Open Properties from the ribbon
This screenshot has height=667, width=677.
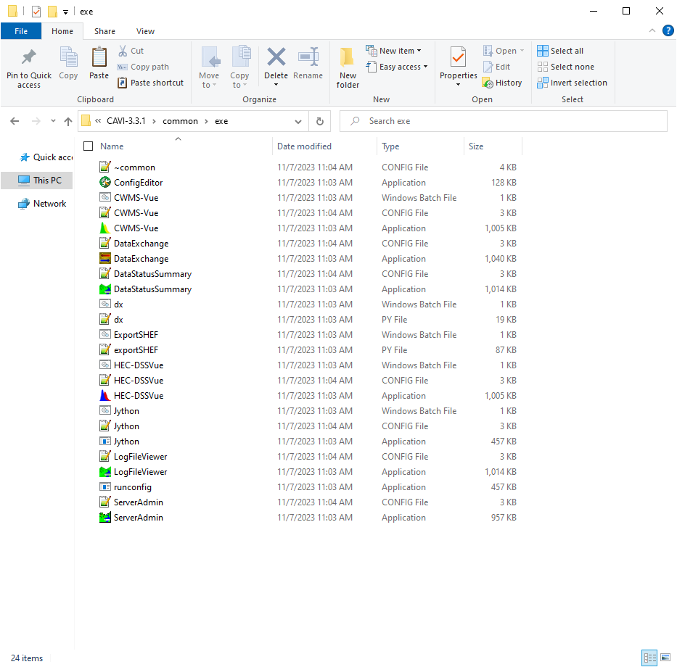[x=458, y=57]
